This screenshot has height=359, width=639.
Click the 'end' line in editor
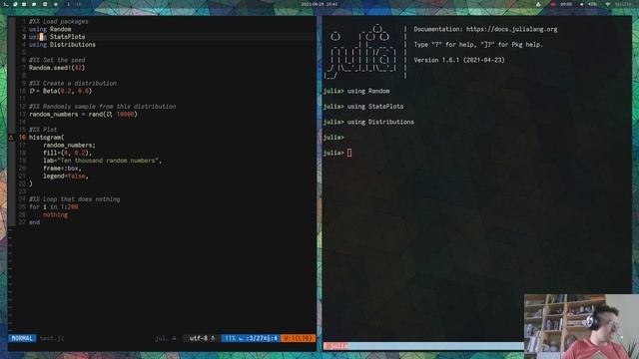(x=34, y=222)
